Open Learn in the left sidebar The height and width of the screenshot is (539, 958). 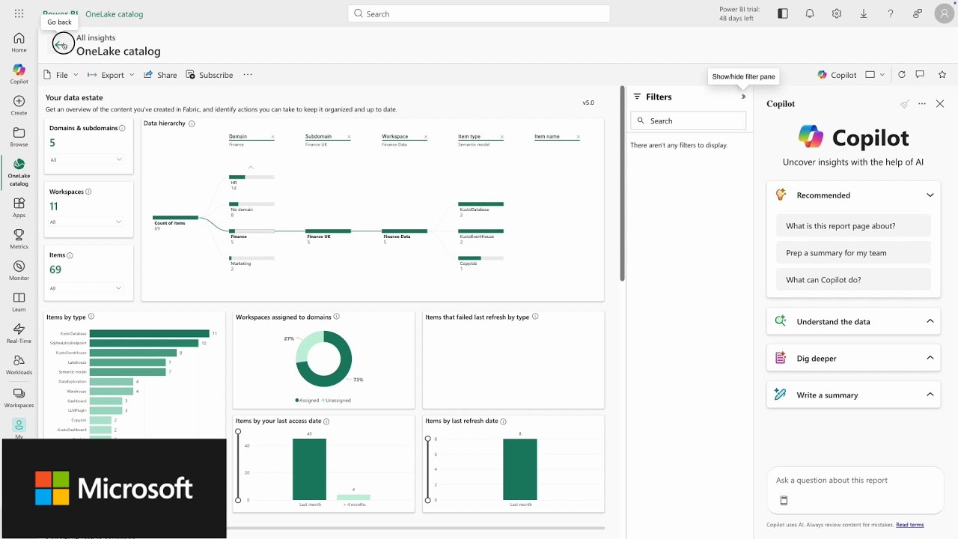[19, 302]
